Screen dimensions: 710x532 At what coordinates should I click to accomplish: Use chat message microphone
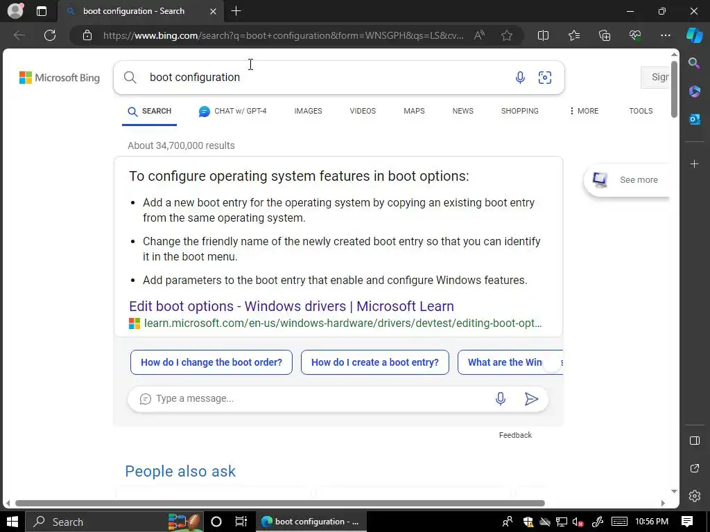pos(501,398)
